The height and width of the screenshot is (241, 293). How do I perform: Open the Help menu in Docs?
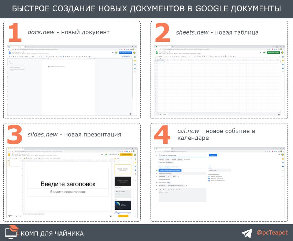point(47,54)
